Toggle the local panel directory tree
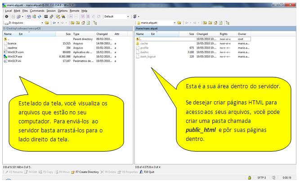Image resolution: width=300 pixels, height=185 pixels. pyautogui.click(x=95, y=23)
